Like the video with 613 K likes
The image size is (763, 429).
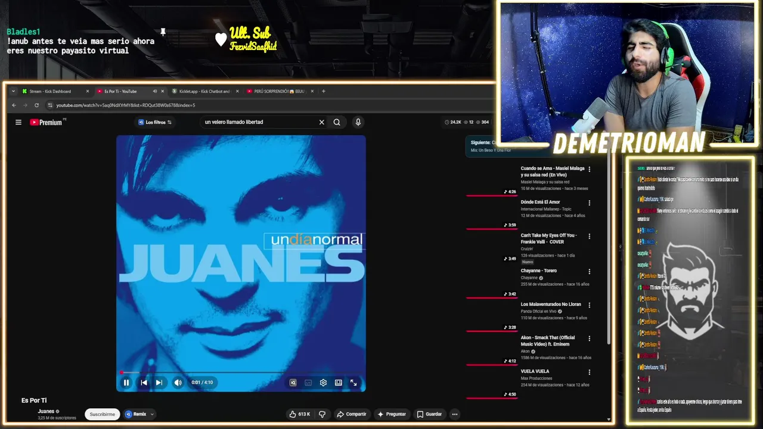coord(299,414)
